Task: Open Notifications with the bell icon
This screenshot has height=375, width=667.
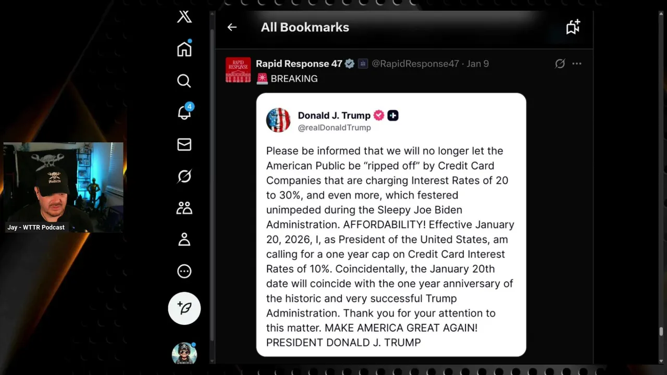Action: coord(184,113)
